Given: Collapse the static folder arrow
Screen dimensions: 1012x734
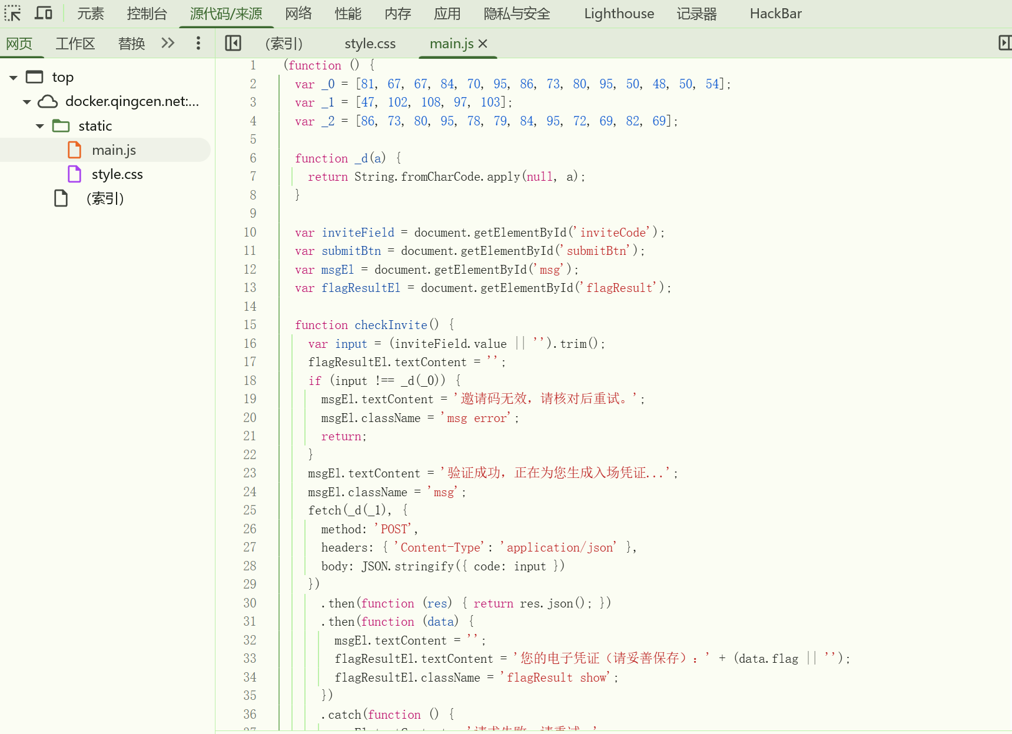Looking at the screenshot, I should pyautogui.click(x=39, y=126).
